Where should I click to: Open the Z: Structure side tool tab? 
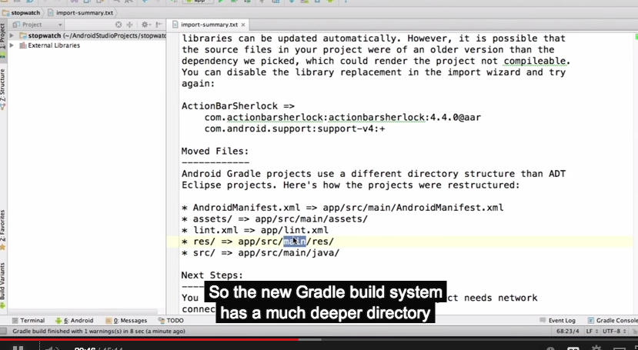tap(3, 89)
